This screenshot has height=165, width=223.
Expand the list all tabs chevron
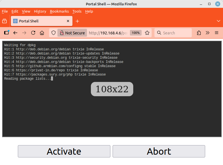pos(219,21)
